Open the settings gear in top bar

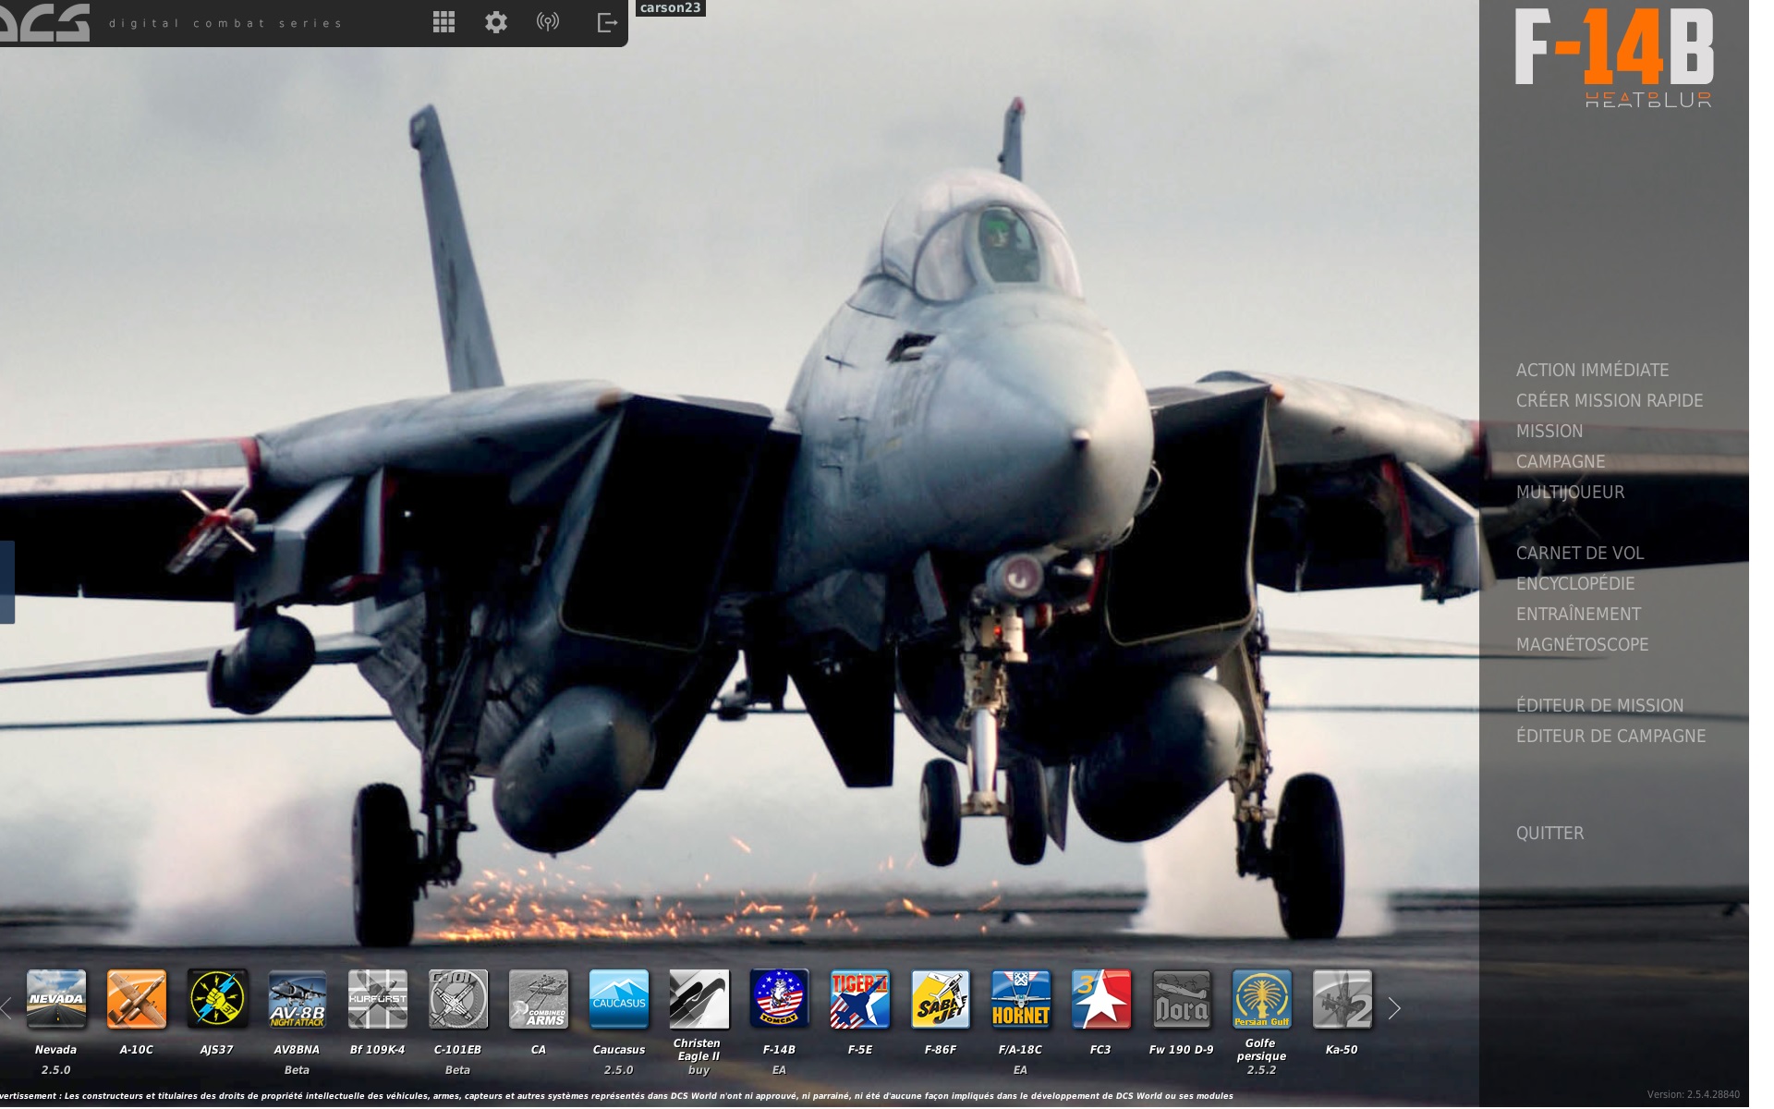pyautogui.click(x=496, y=22)
